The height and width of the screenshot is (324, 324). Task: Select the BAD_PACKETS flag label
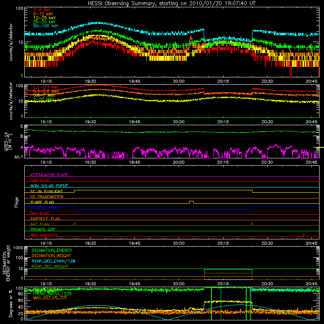tap(44, 235)
